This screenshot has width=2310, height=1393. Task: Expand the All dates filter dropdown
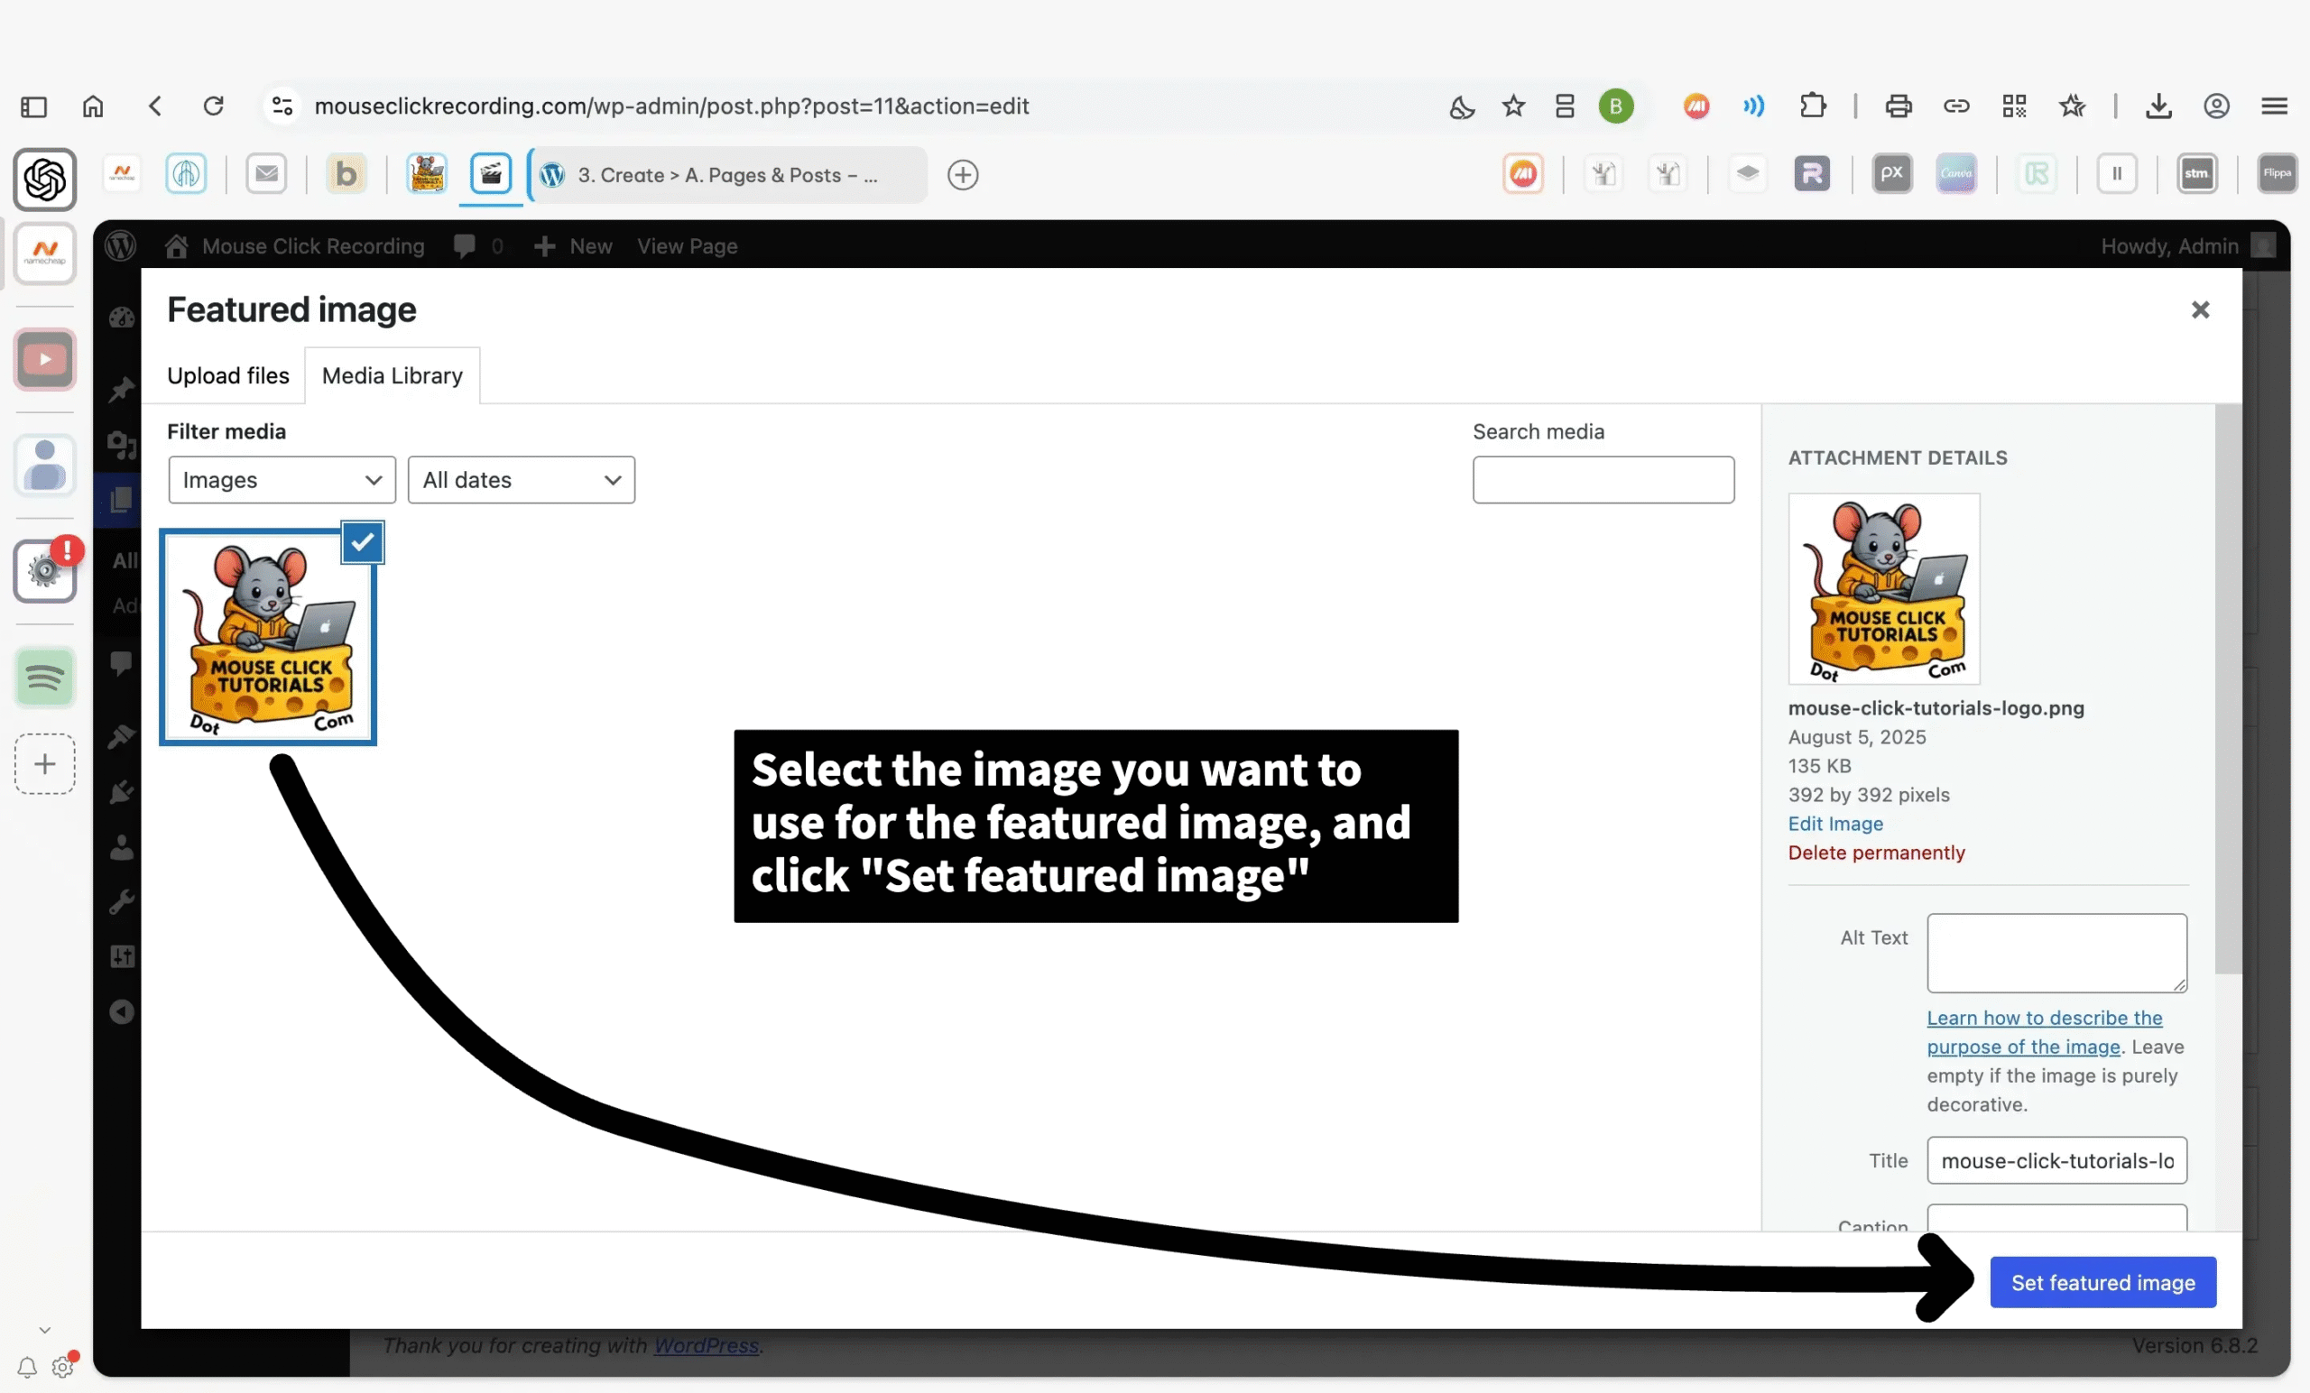522,480
